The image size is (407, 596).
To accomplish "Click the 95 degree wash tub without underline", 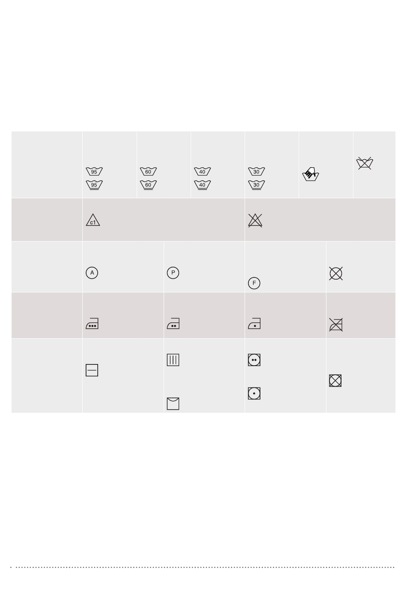I will click(x=94, y=171).
